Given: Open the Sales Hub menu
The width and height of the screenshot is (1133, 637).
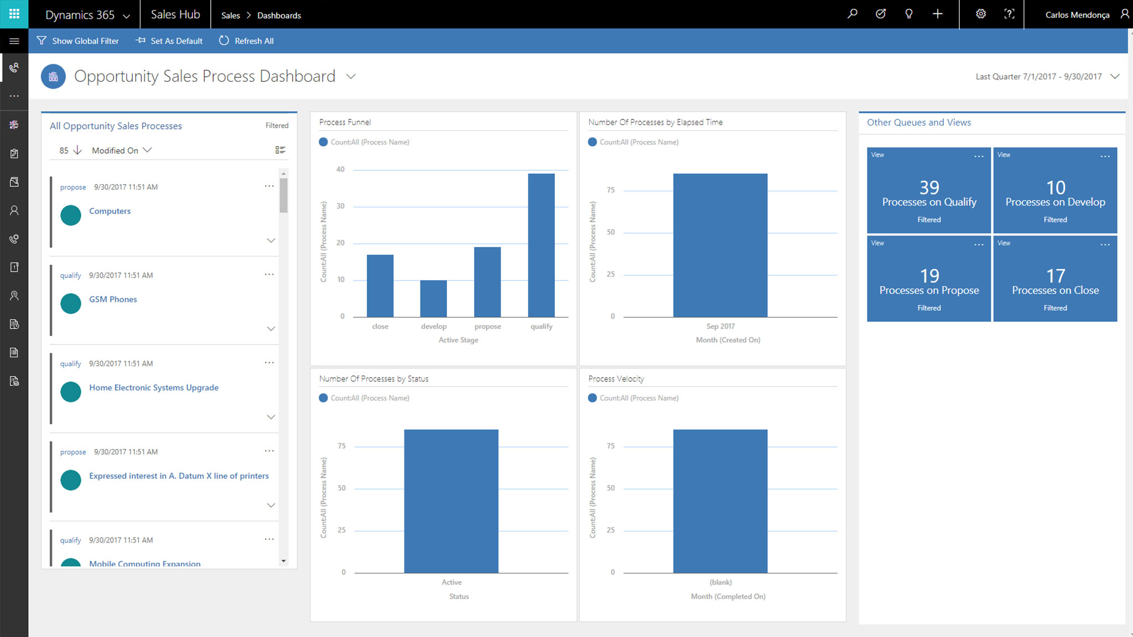Looking at the screenshot, I should [175, 14].
